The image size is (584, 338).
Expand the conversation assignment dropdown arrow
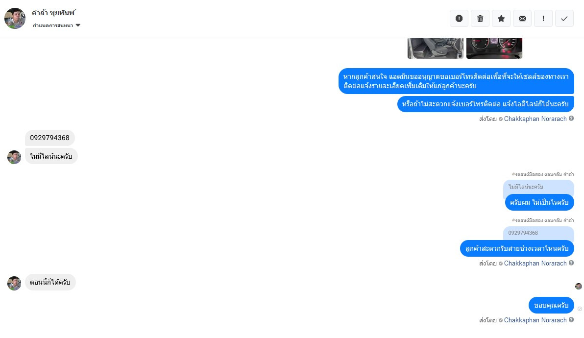pyautogui.click(x=78, y=25)
